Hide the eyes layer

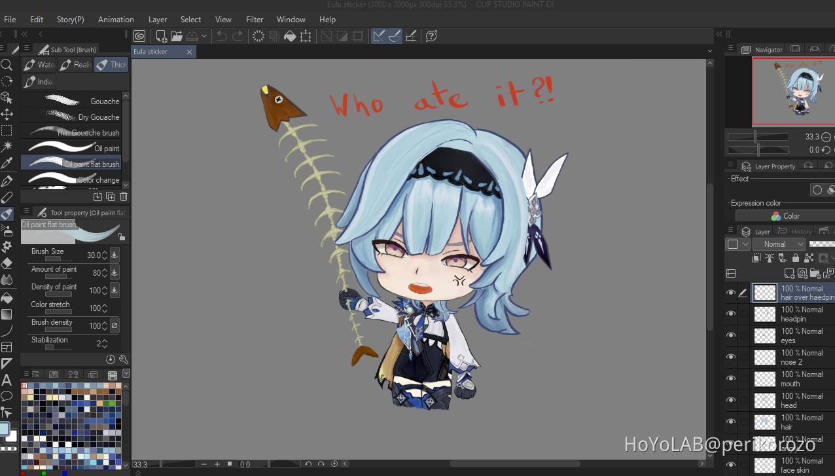point(731,335)
